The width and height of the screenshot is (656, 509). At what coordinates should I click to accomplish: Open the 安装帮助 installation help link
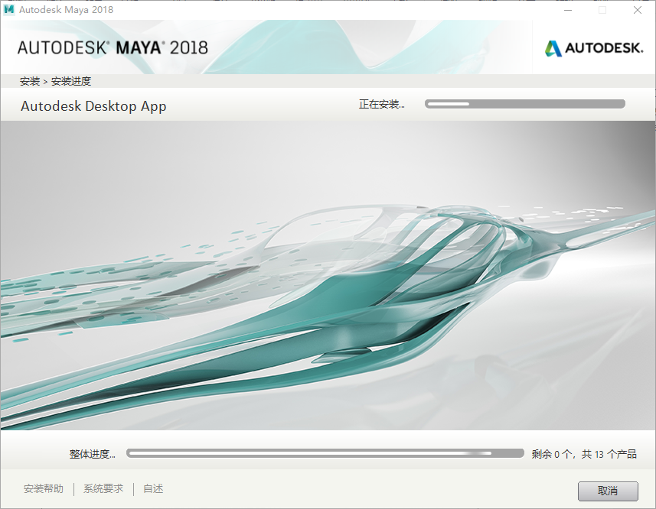[44, 488]
